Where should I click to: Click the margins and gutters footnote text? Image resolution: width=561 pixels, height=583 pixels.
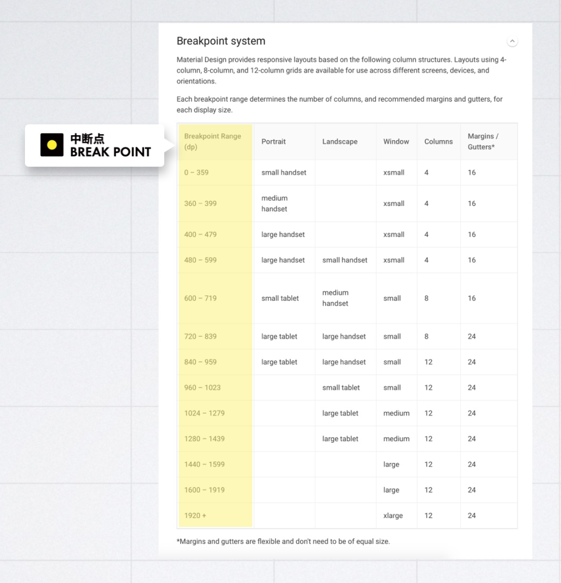pyautogui.click(x=283, y=541)
